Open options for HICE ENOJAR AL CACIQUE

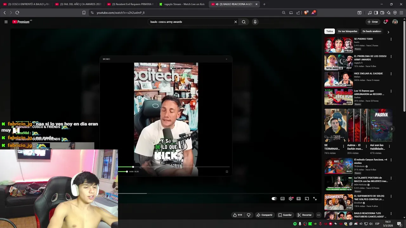pyautogui.click(x=391, y=74)
